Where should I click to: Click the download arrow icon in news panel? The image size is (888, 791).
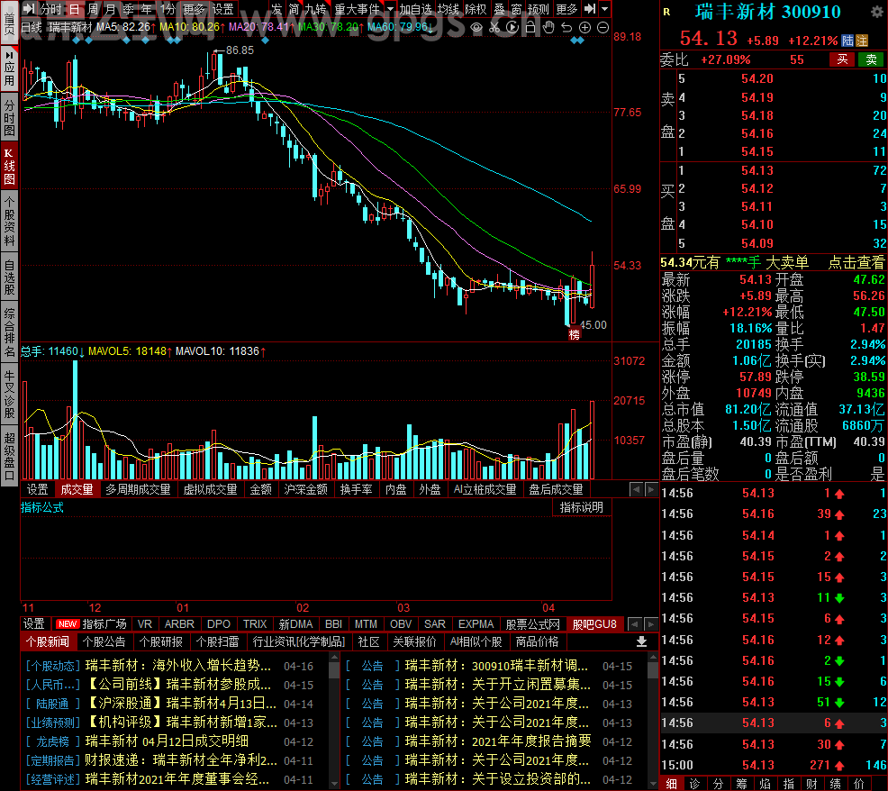pyautogui.click(x=641, y=641)
